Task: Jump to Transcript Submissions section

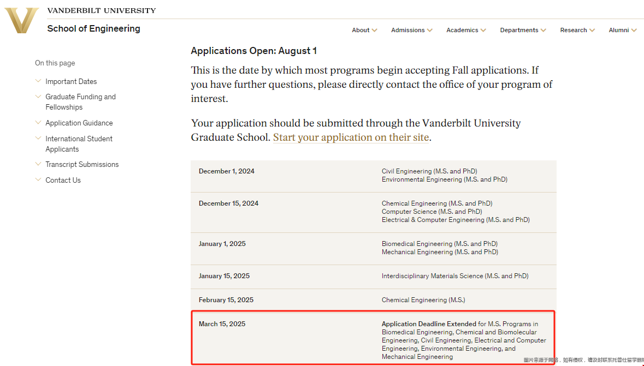Action: [x=82, y=165]
